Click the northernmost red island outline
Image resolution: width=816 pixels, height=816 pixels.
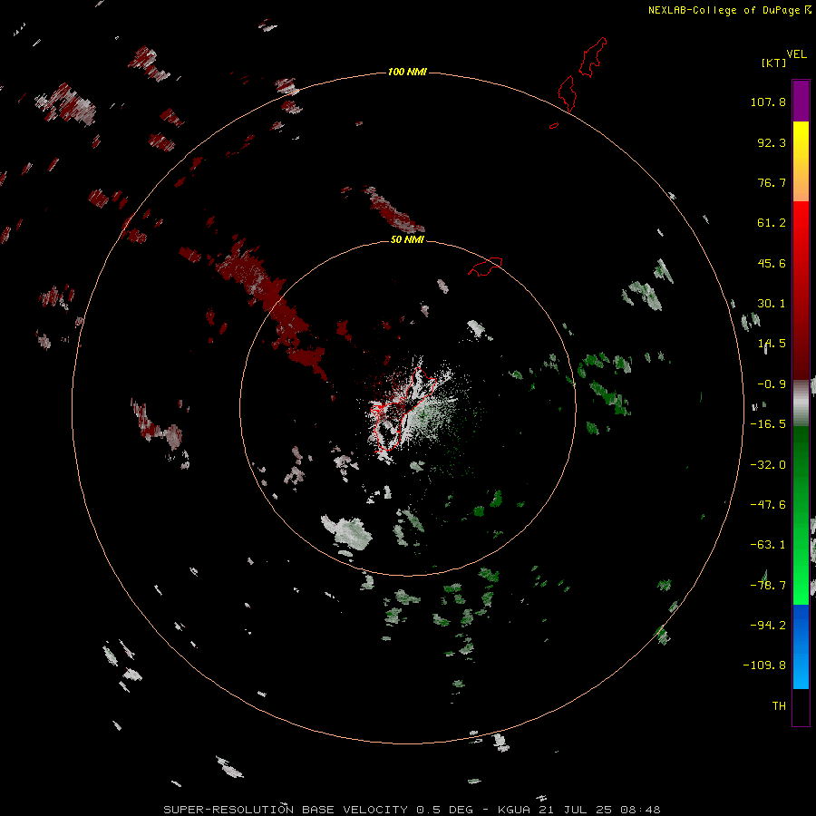click(x=593, y=57)
